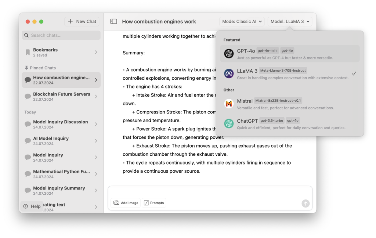Open the Model: LLaMA 3 dropdown

click(x=290, y=21)
